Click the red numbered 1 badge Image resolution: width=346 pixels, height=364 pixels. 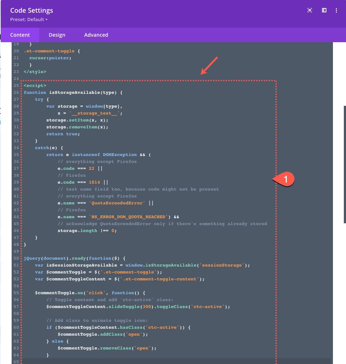[x=286, y=179]
